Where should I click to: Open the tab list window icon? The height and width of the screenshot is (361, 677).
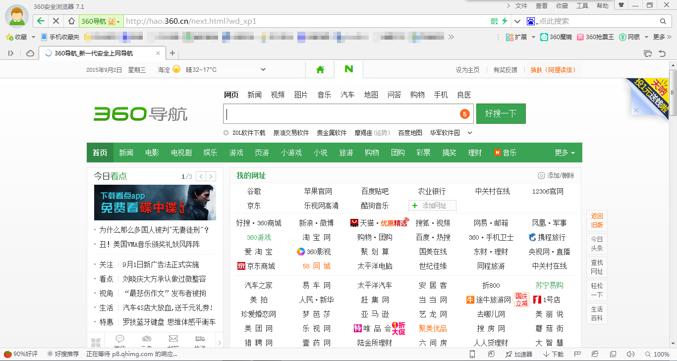tap(647, 53)
